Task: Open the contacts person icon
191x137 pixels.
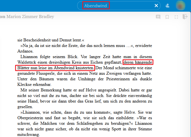Action: pos(167,6)
